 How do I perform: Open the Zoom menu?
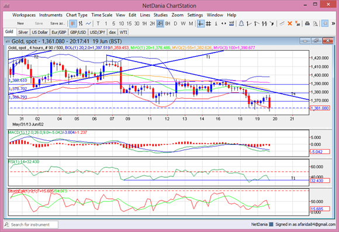click(x=178, y=15)
